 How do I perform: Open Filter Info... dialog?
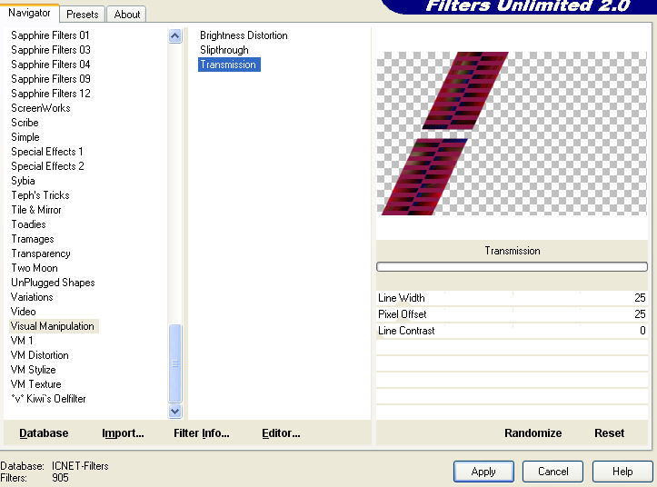(x=202, y=432)
